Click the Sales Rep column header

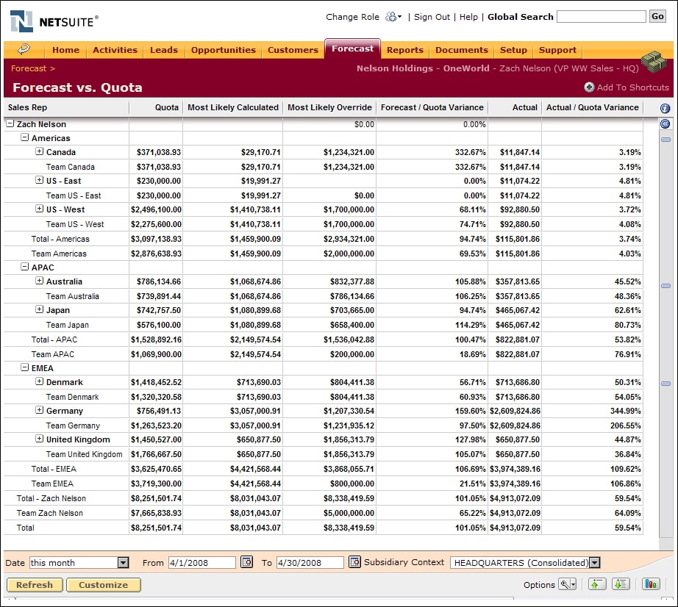[x=28, y=107]
